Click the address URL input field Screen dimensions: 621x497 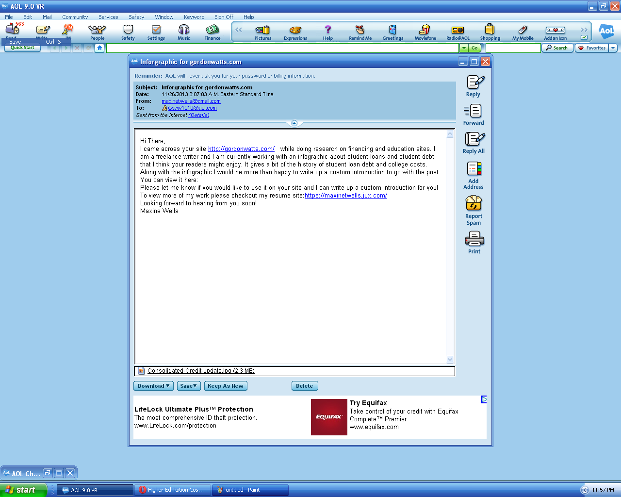[x=282, y=48]
